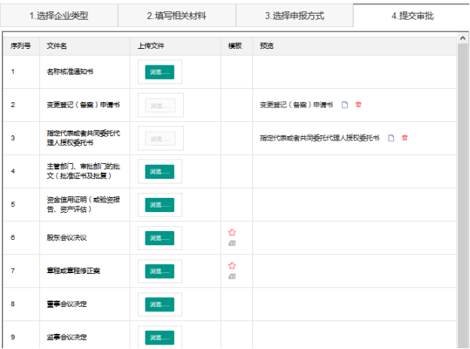Preview document icon for 变更登记（备案）申请书
This screenshot has height=349, width=470.
coord(344,105)
